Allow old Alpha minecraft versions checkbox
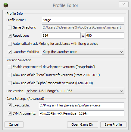Image resolution: width=131 pixels, height=132 pixels. click(10, 83)
